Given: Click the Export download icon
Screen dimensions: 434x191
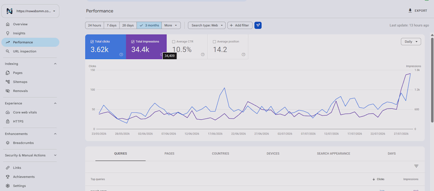Looking at the screenshot, I should click(x=410, y=11).
